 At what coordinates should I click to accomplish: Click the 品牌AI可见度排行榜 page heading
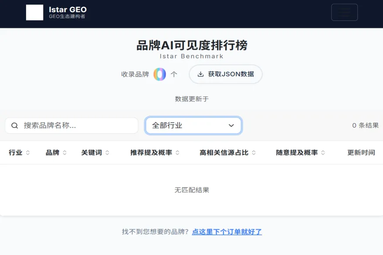[x=192, y=45]
